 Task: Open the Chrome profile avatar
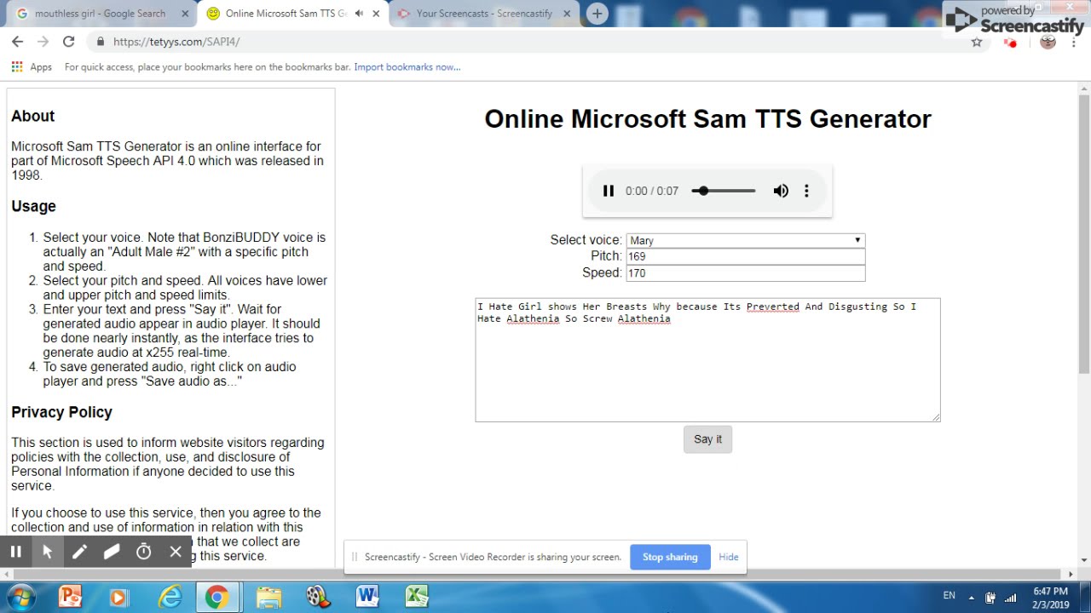(1048, 42)
